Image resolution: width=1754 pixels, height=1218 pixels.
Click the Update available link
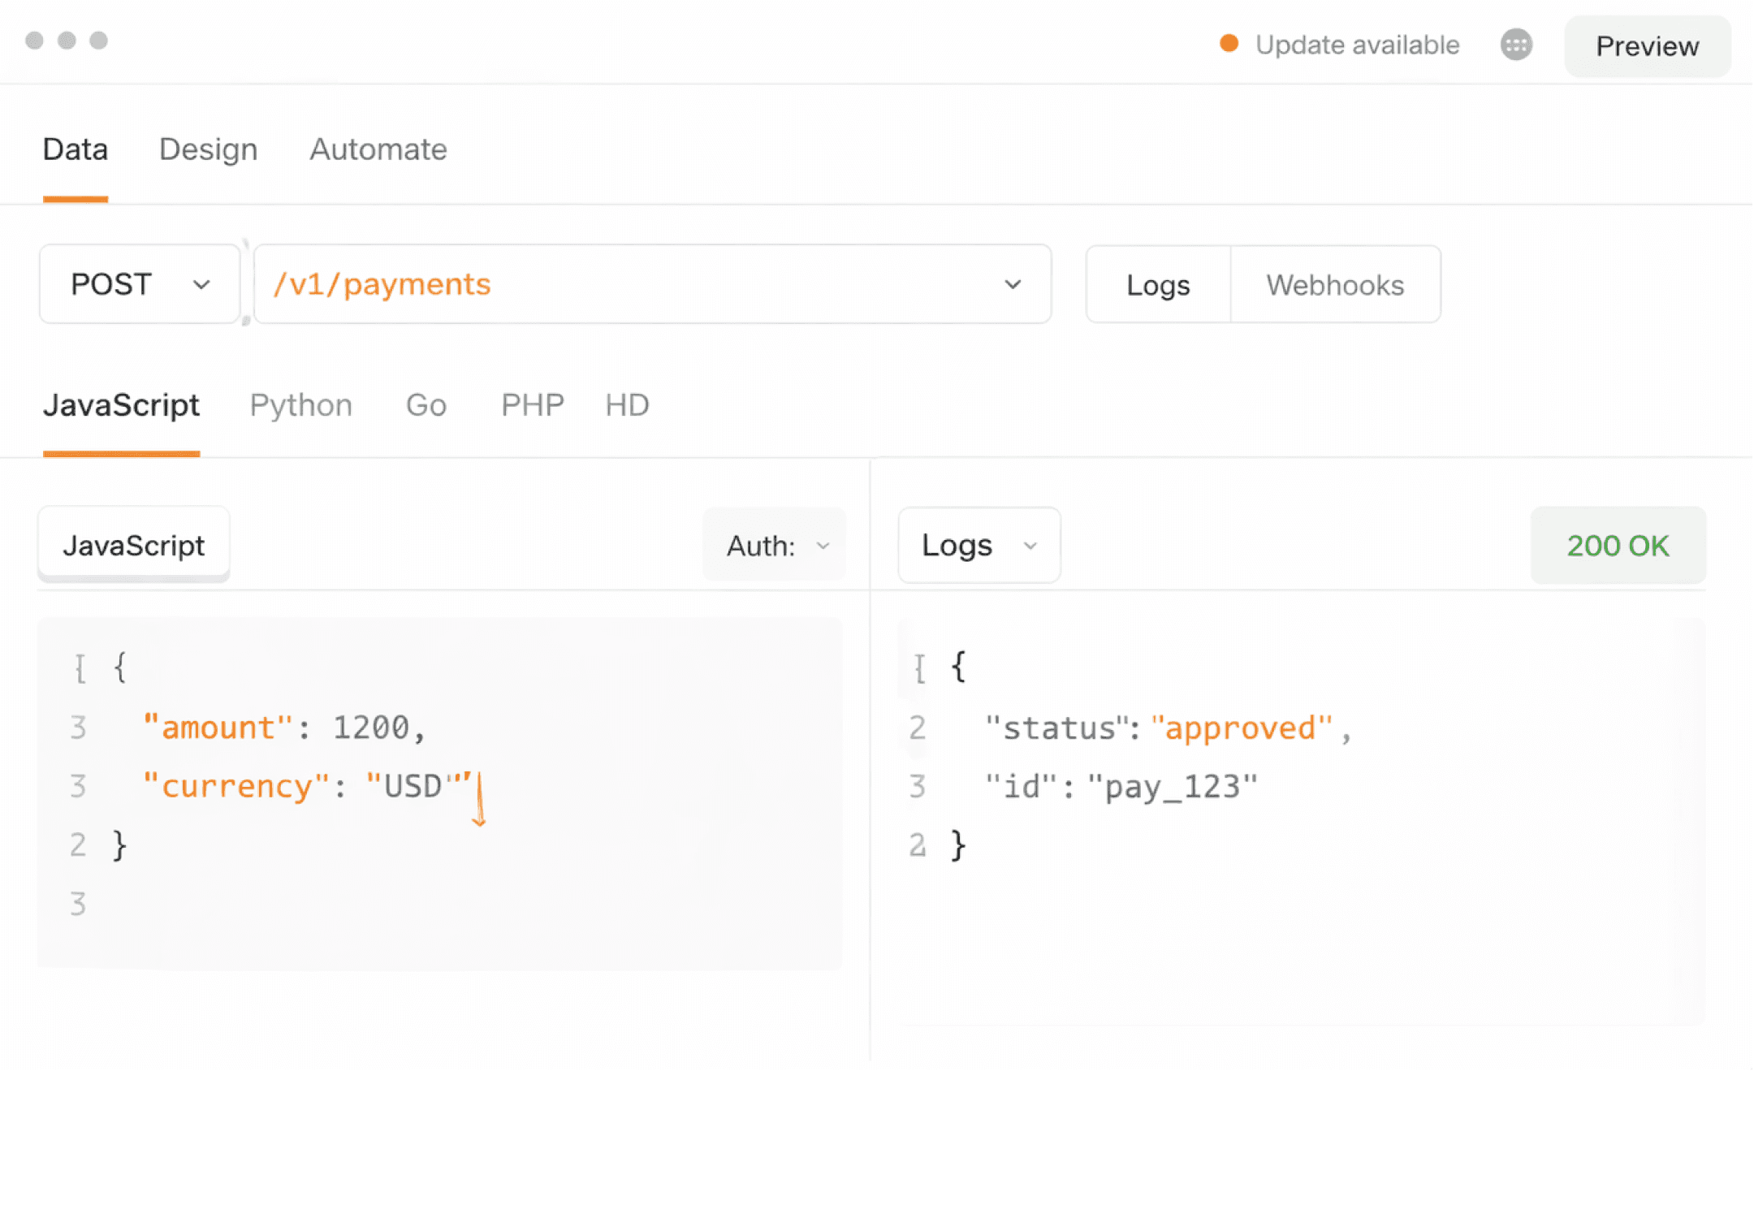(x=1356, y=45)
